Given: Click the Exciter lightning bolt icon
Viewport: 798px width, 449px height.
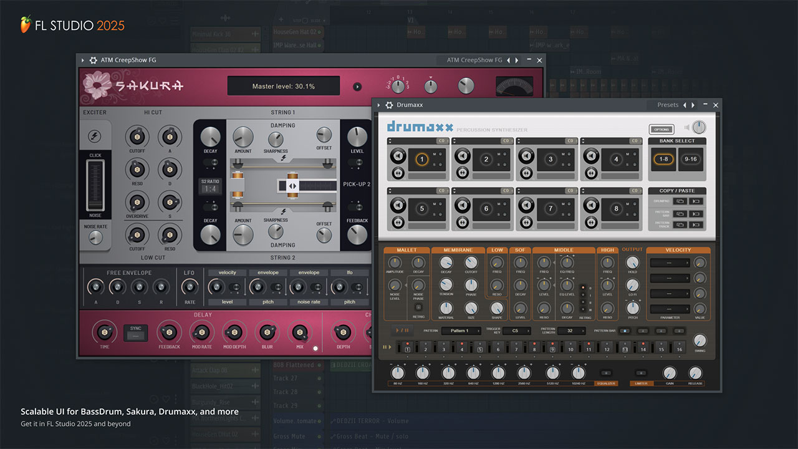Looking at the screenshot, I should [x=95, y=135].
